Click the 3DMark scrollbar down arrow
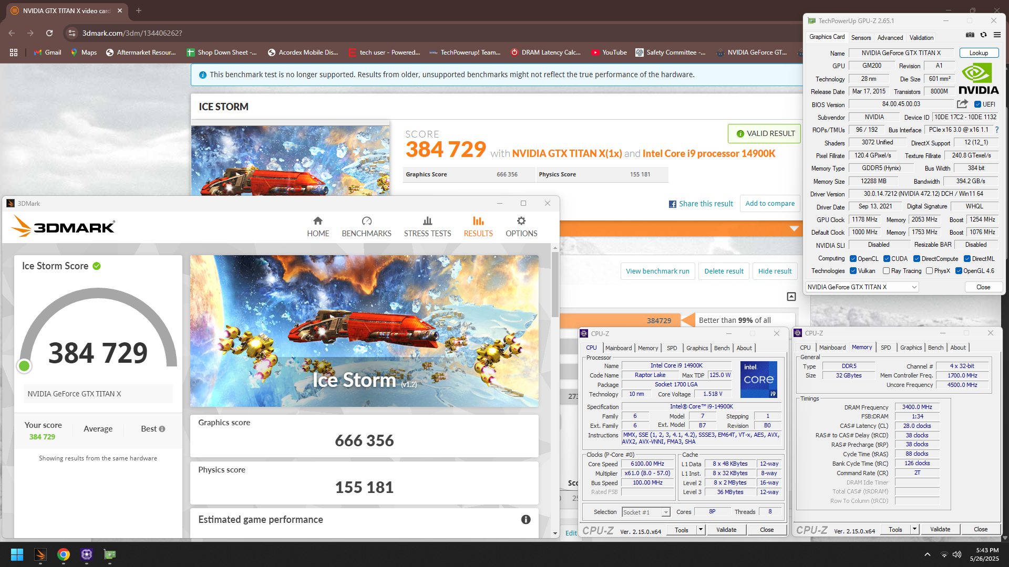Image resolution: width=1009 pixels, height=567 pixels. [555, 533]
